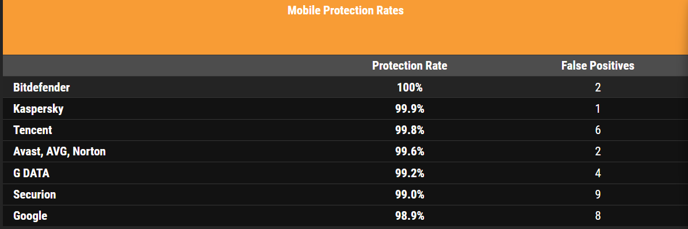This screenshot has height=229, width=688.
Task: Select the 99.8% rate for Tencent
Action: [410, 130]
